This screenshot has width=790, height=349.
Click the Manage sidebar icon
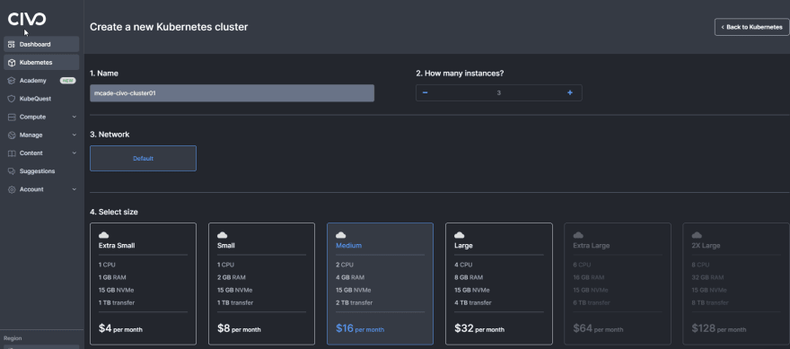click(12, 135)
